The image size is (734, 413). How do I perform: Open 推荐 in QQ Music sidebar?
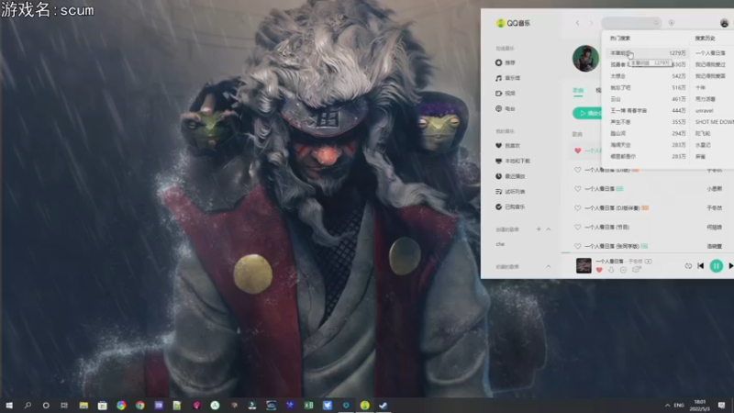pyautogui.click(x=506, y=62)
